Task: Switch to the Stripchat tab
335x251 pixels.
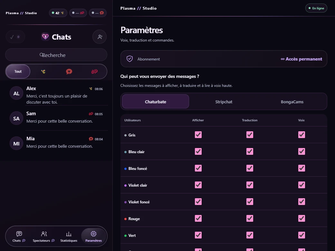Action: (x=224, y=102)
